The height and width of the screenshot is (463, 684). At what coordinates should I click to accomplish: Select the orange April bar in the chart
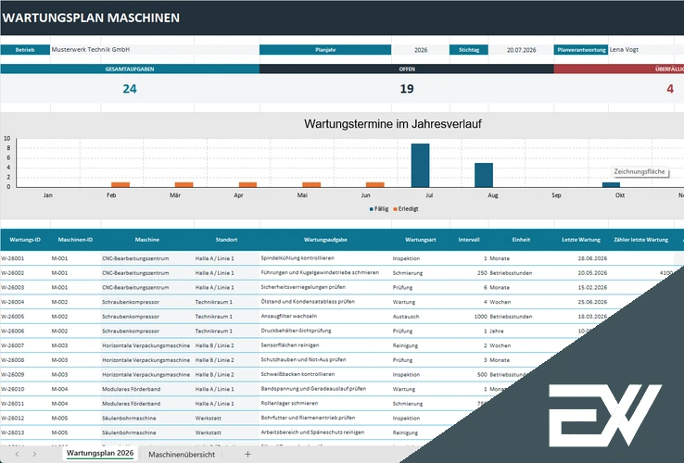247,184
